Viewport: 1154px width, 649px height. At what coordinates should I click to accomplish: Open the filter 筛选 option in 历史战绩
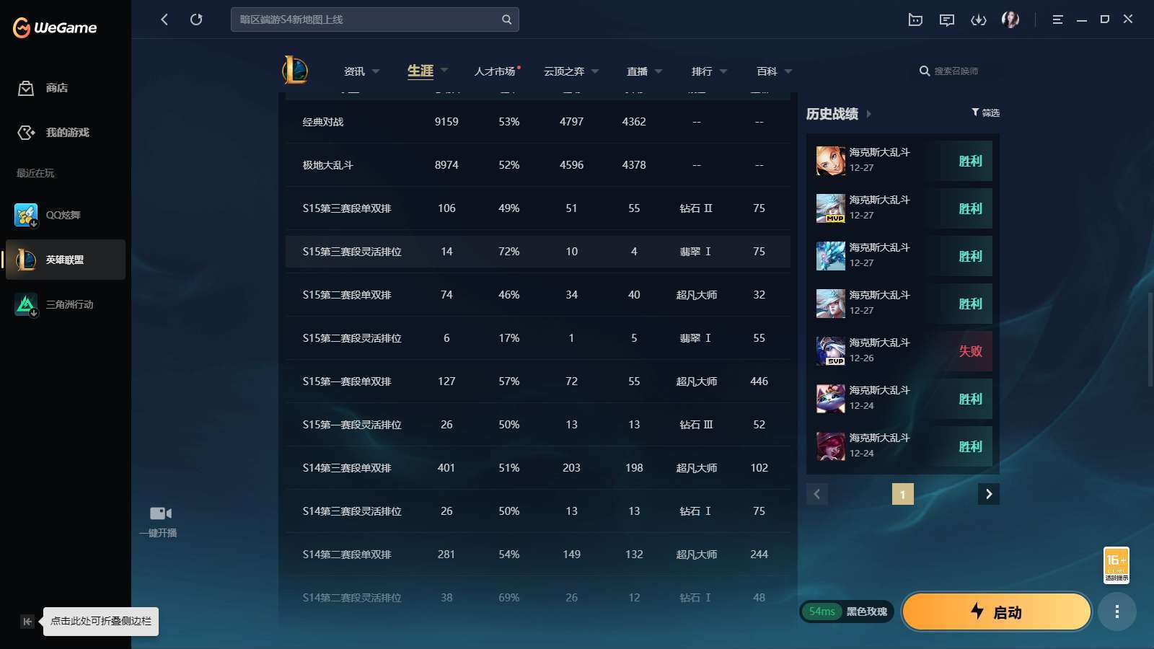(x=987, y=113)
